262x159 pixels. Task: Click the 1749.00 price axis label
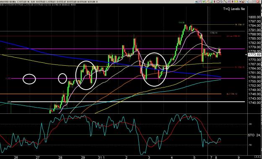click(x=254, y=90)
